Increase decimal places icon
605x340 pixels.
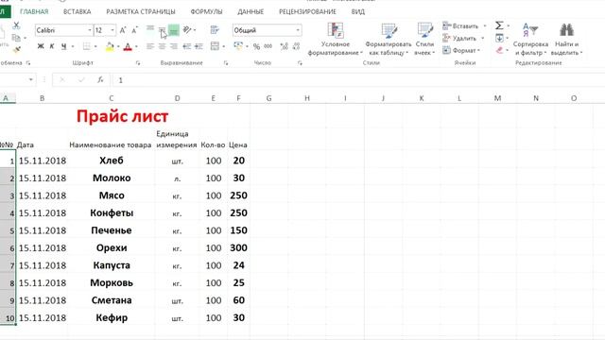pos(285,46)
